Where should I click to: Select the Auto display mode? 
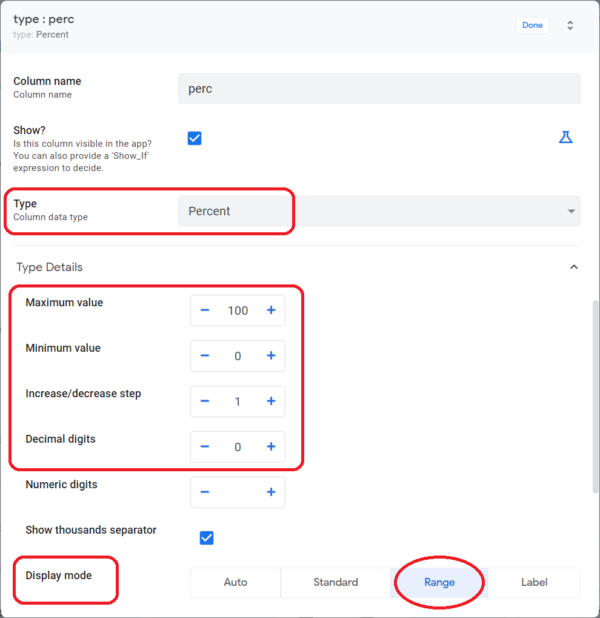pos(236,583)
